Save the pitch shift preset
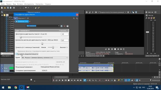161x90 pixels. coord(61,26)
